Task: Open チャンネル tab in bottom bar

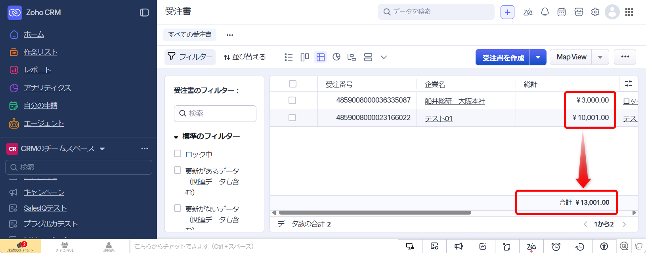Action: [x=65, y=247]
